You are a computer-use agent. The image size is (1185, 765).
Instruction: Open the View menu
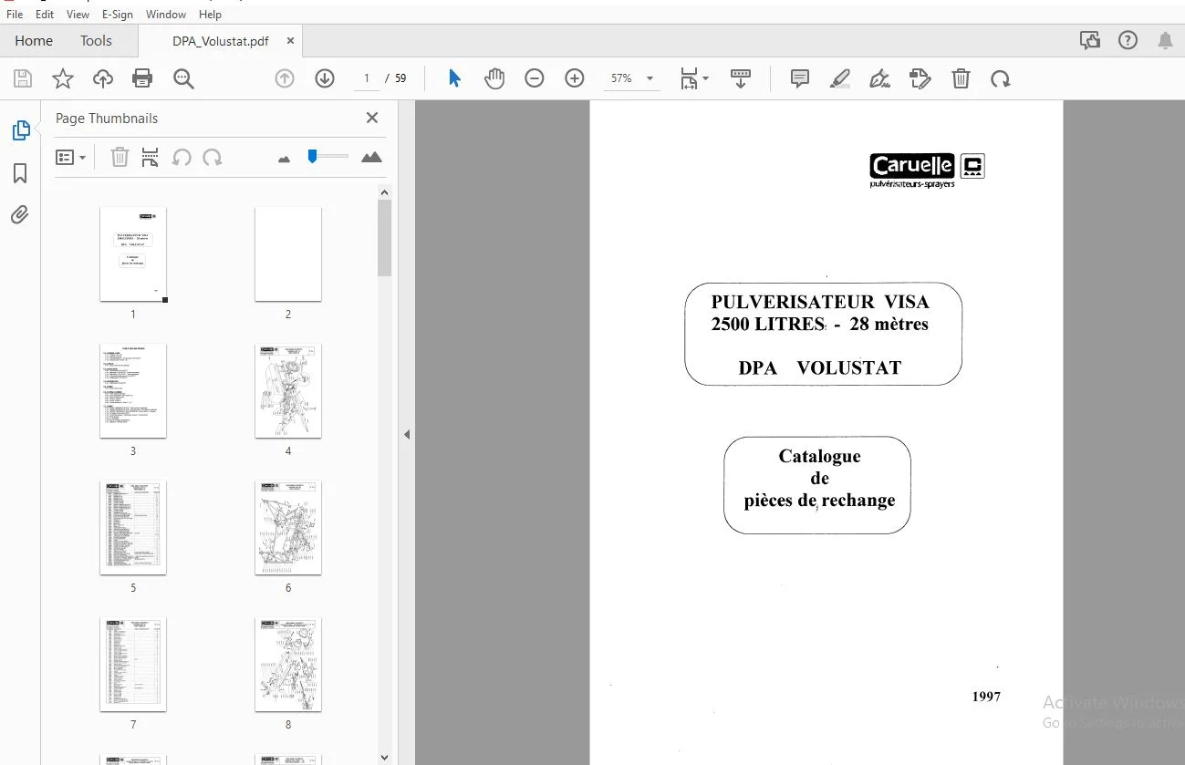78,14
